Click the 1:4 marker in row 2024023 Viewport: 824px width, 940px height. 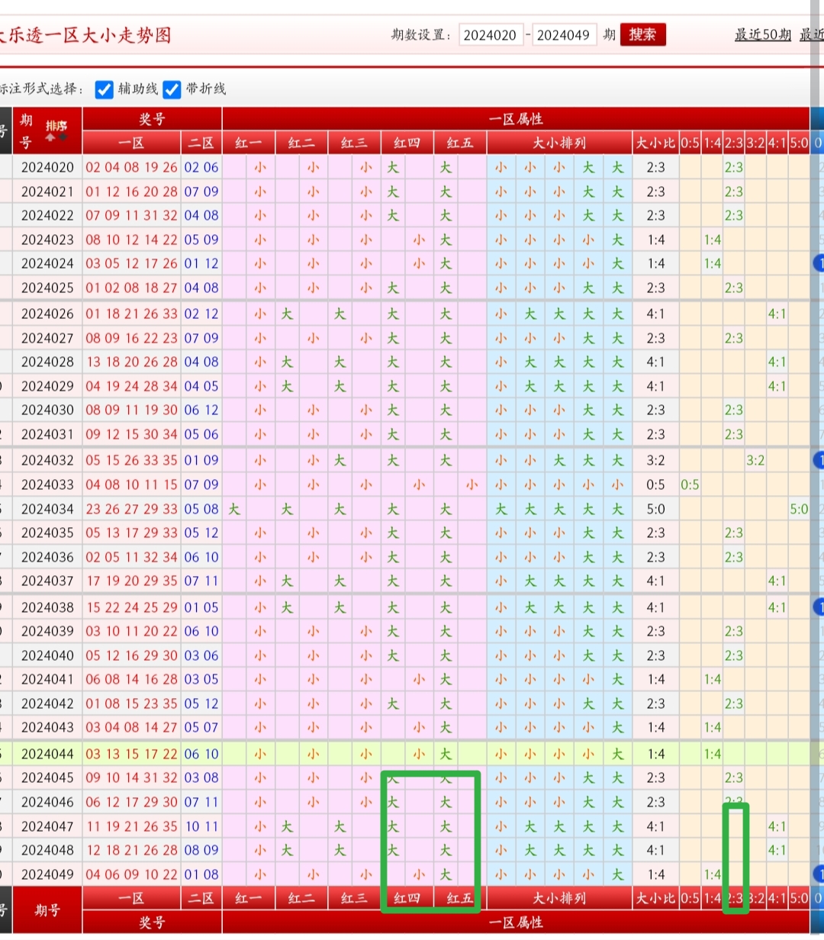[x=712, y=240]
